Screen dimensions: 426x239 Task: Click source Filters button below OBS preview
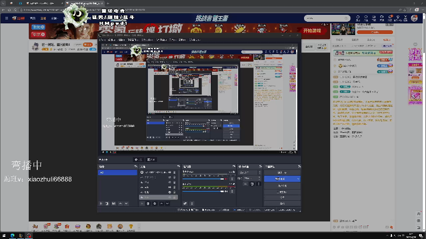click(x=151, y=160)
